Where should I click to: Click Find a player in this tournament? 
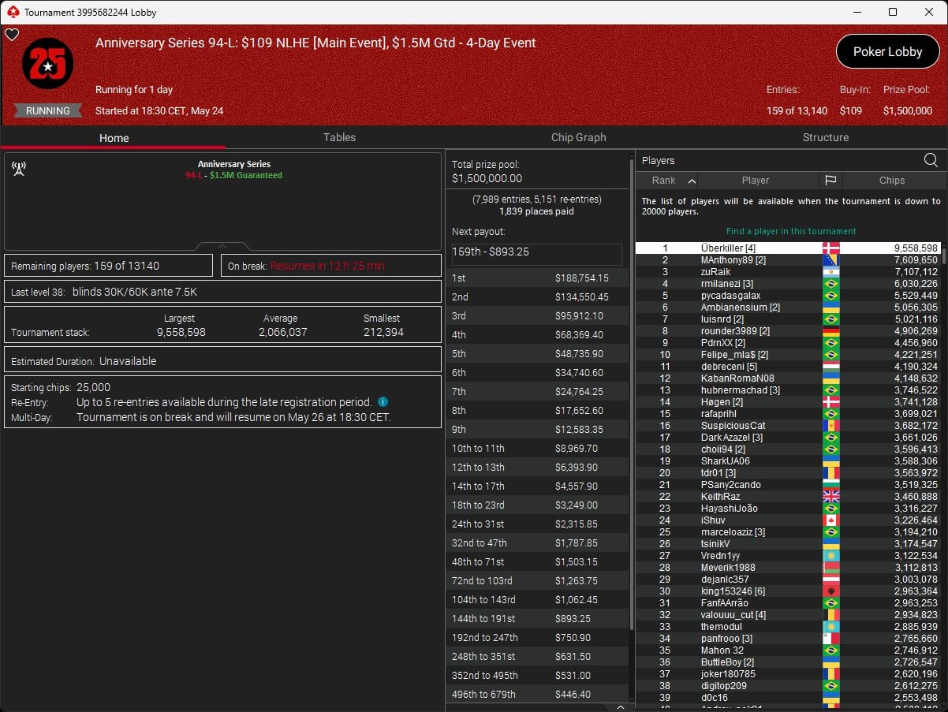coord(791,231)
